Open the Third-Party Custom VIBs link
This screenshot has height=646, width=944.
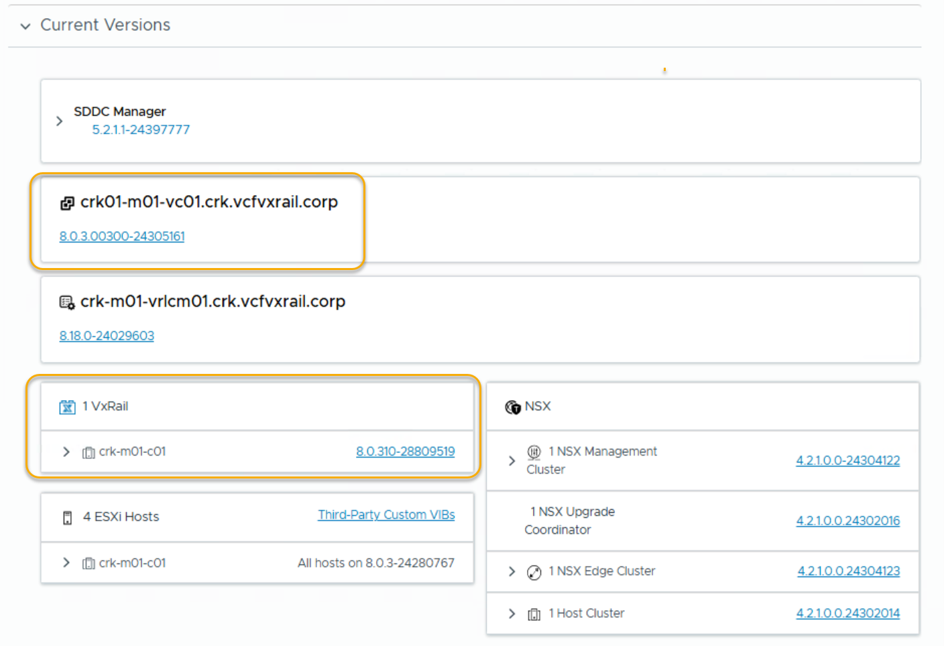tap(386, 515)
